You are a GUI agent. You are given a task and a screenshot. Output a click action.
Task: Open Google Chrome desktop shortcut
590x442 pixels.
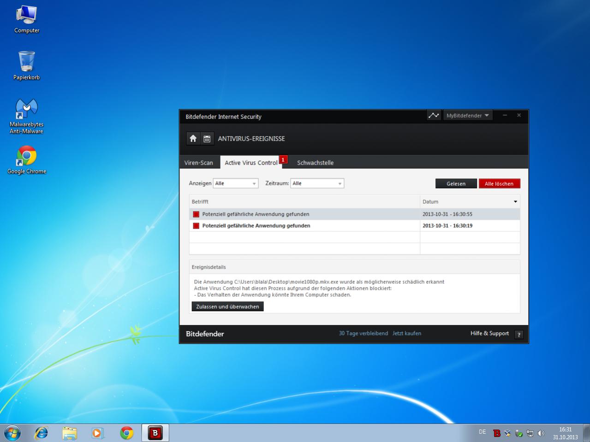(27, 160)
